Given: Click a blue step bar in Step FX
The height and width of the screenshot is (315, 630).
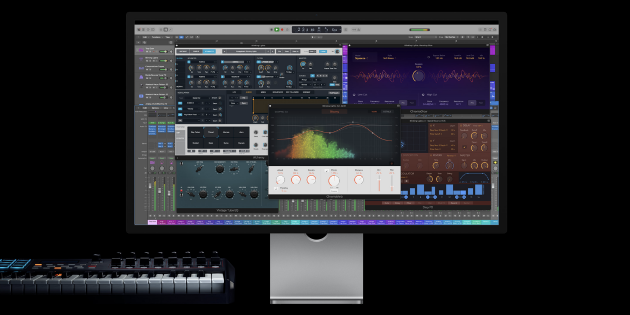Looking at the screenshot, I should (x=420, y=188).
